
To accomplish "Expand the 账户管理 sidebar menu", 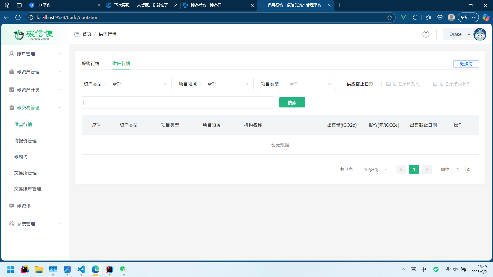I will pyautogui.click(x=35, y=54).
